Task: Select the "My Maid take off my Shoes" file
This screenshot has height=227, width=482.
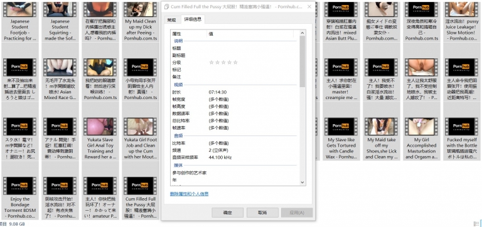Action: [x=381, y=138]
